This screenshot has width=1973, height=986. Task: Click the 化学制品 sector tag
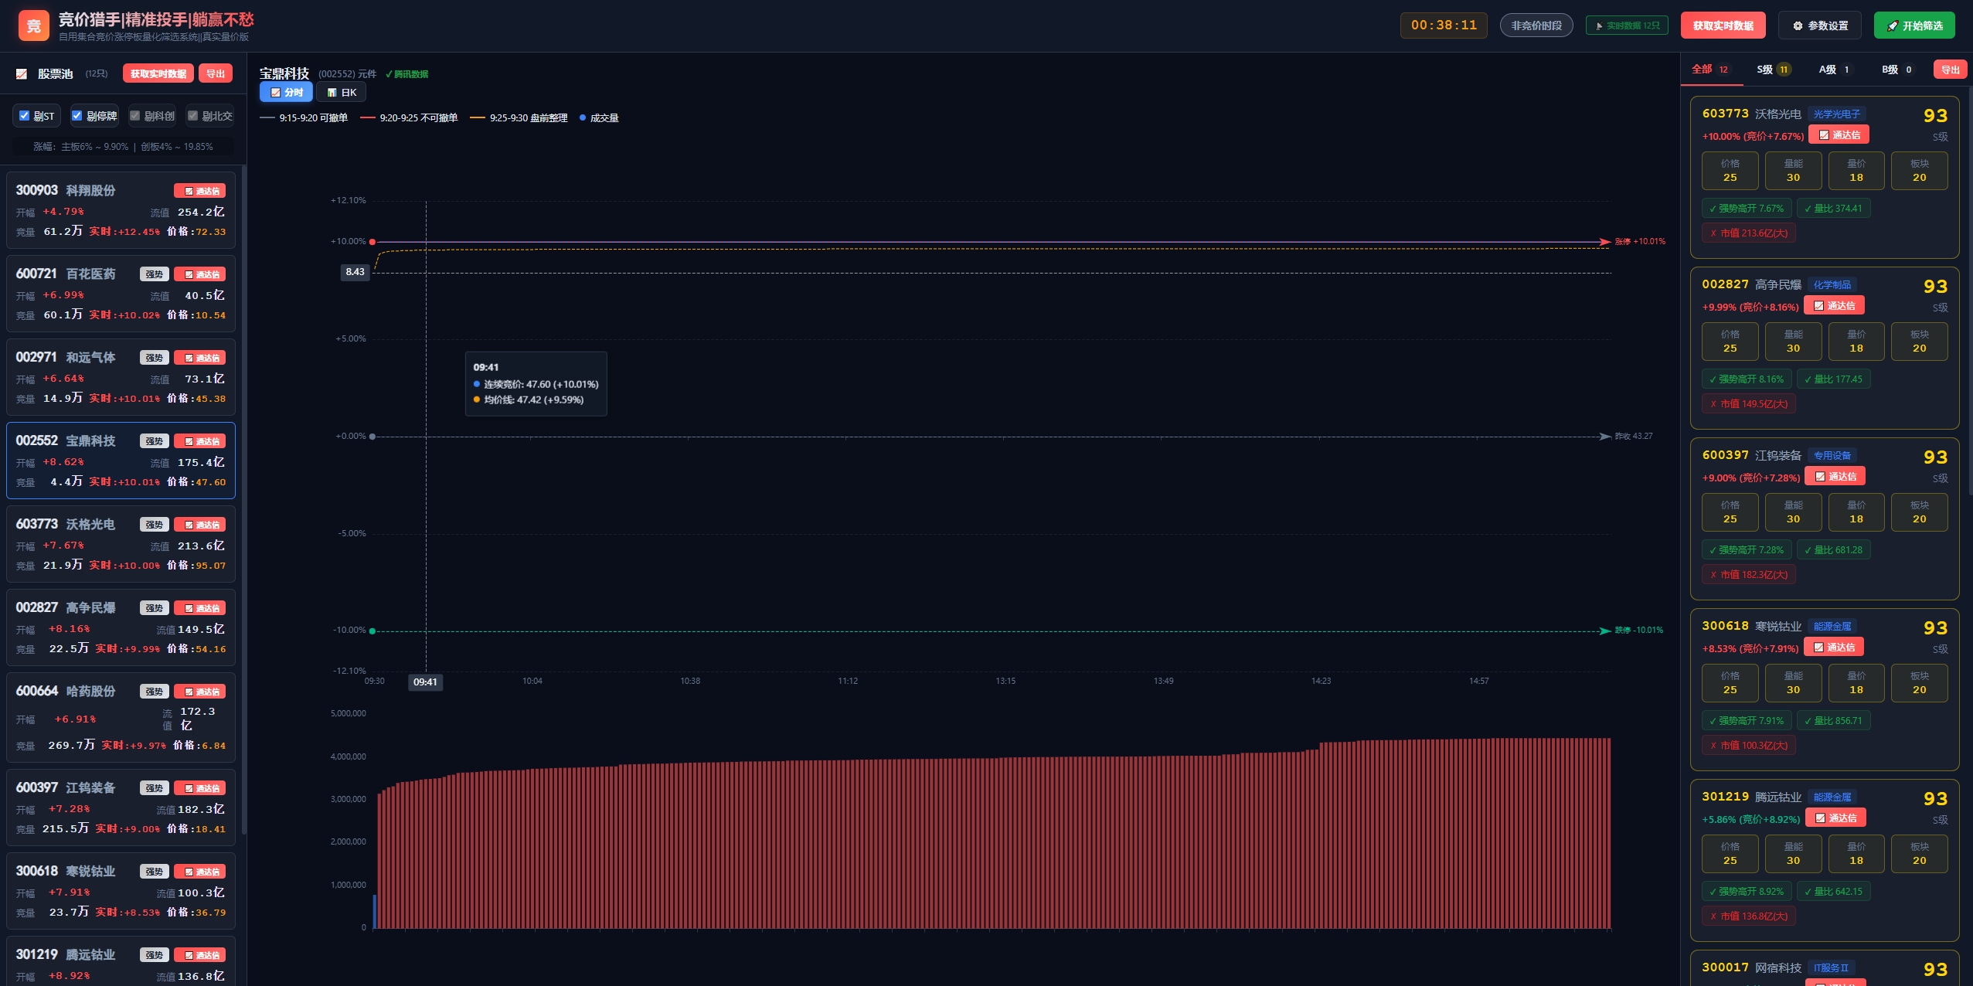pos(1832,285)
